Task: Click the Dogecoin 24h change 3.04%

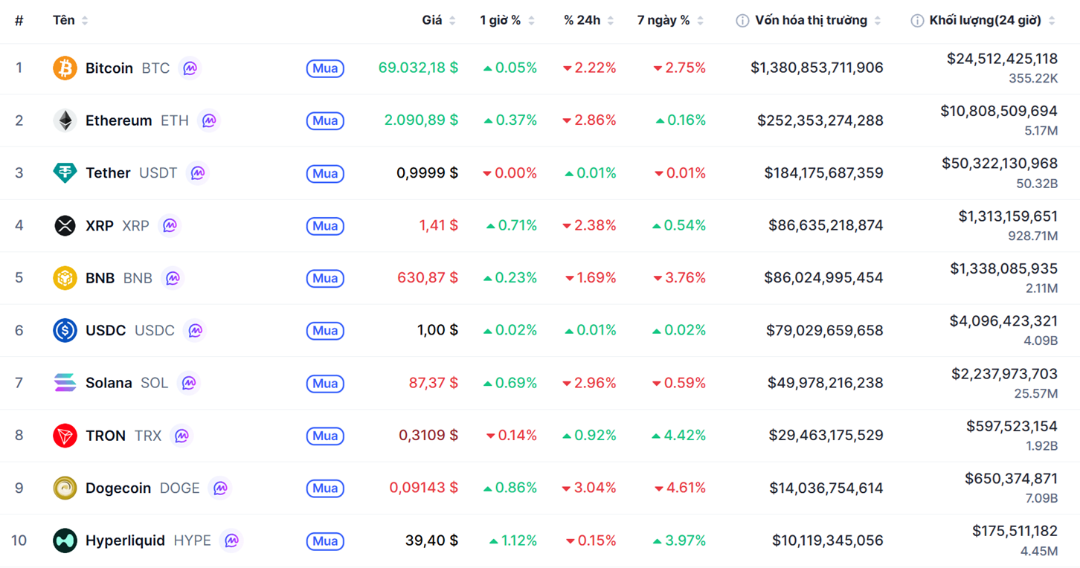Action: click(589, 488)
